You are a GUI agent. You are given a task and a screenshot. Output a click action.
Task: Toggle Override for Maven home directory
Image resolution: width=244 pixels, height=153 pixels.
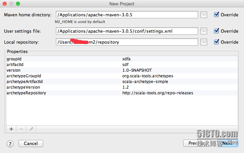216,15
